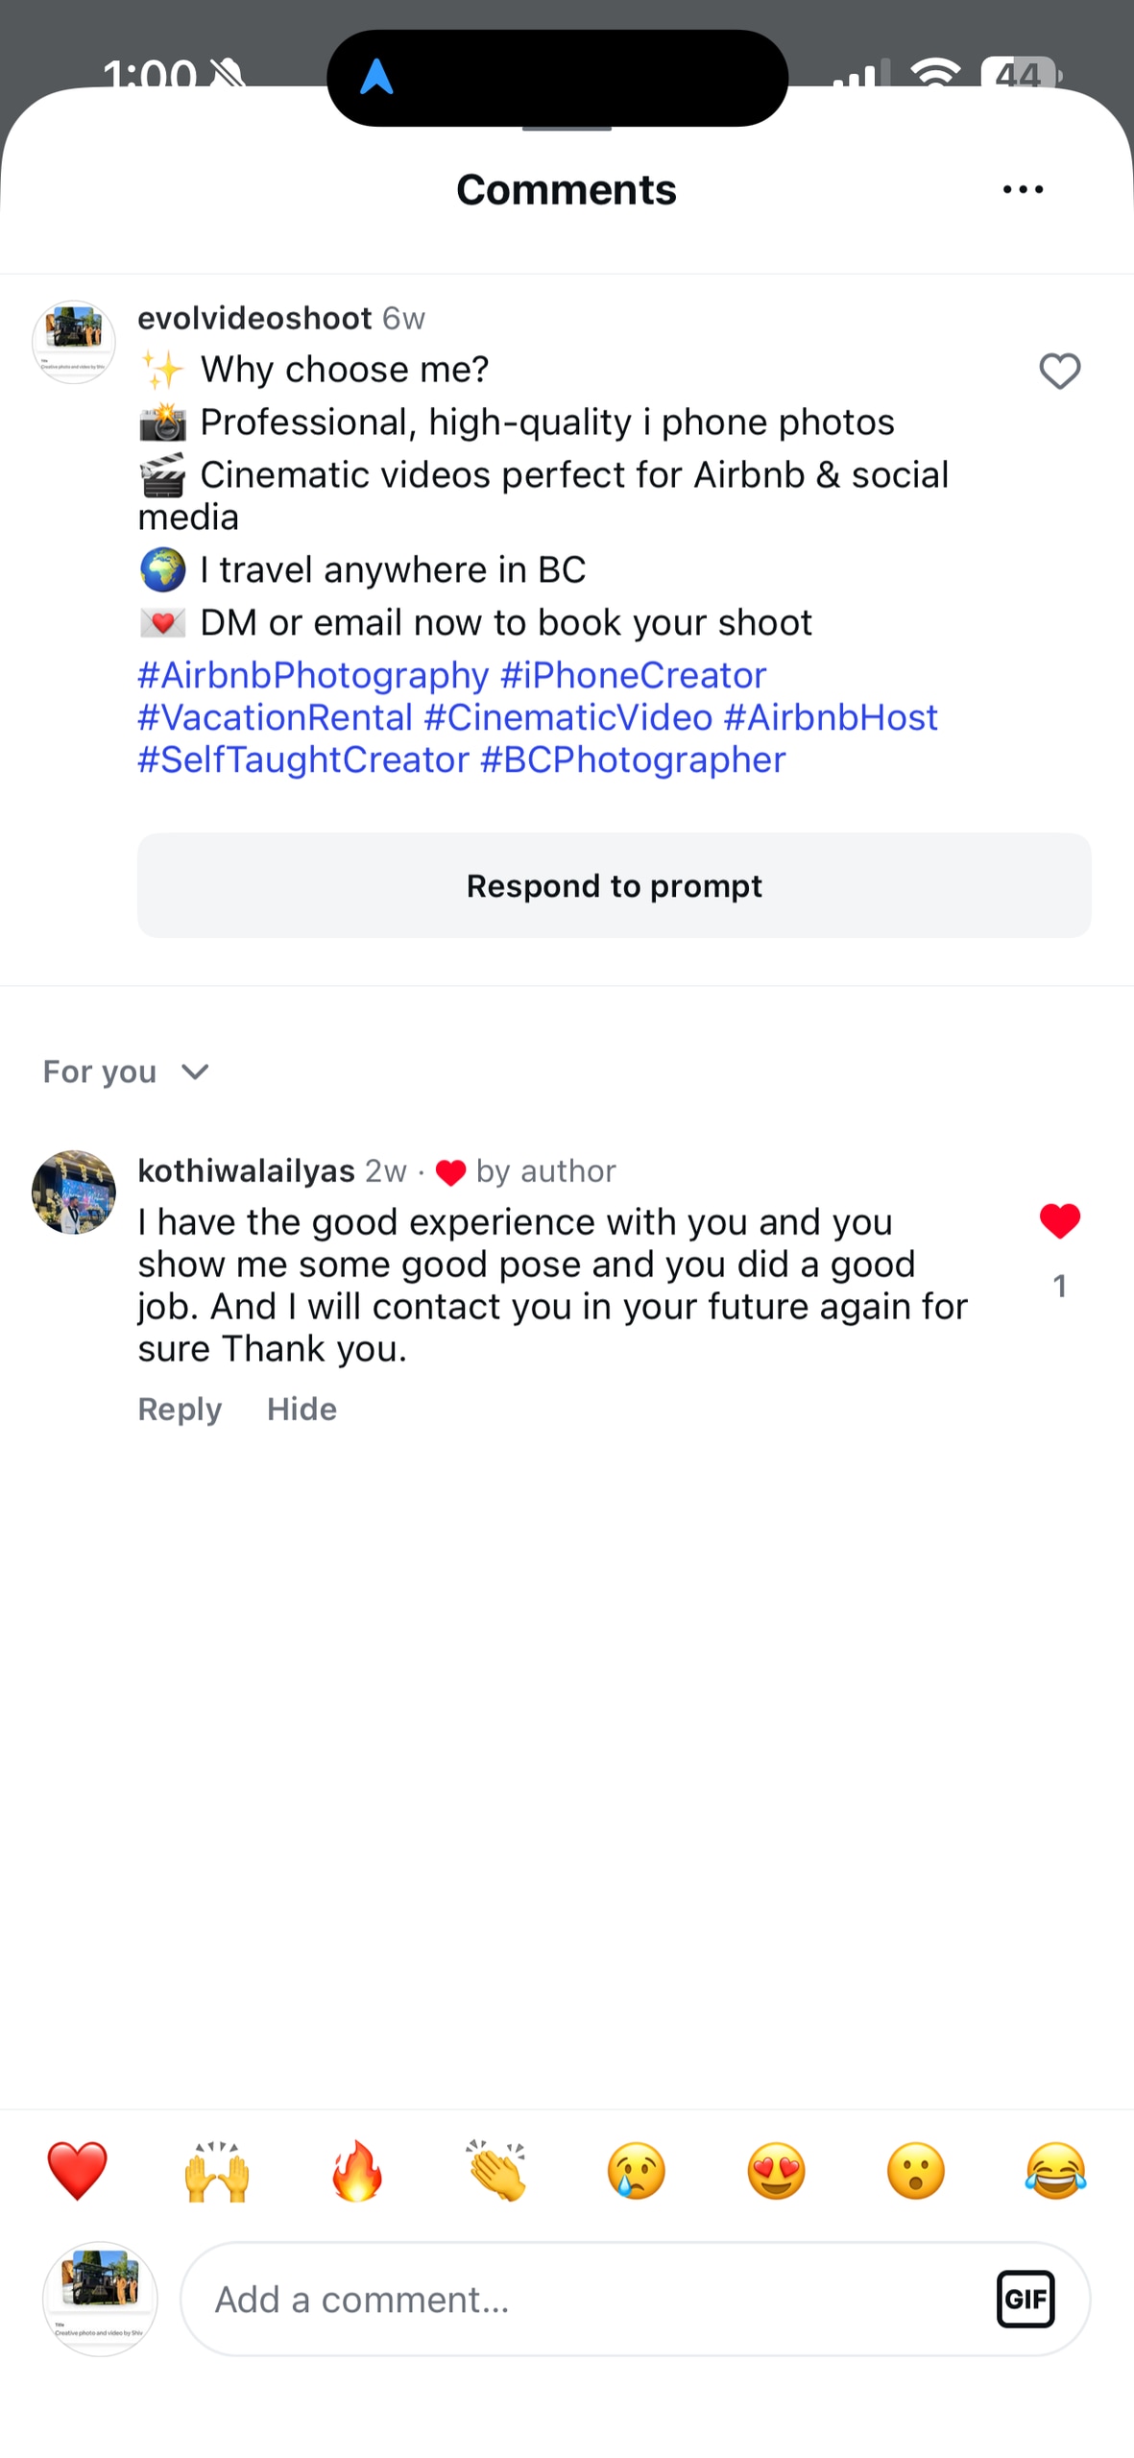Screen dimensions: 1134x2458
Task: Tap the laughing tears emoji reaction
Action: click(x=1055, y=2171)
